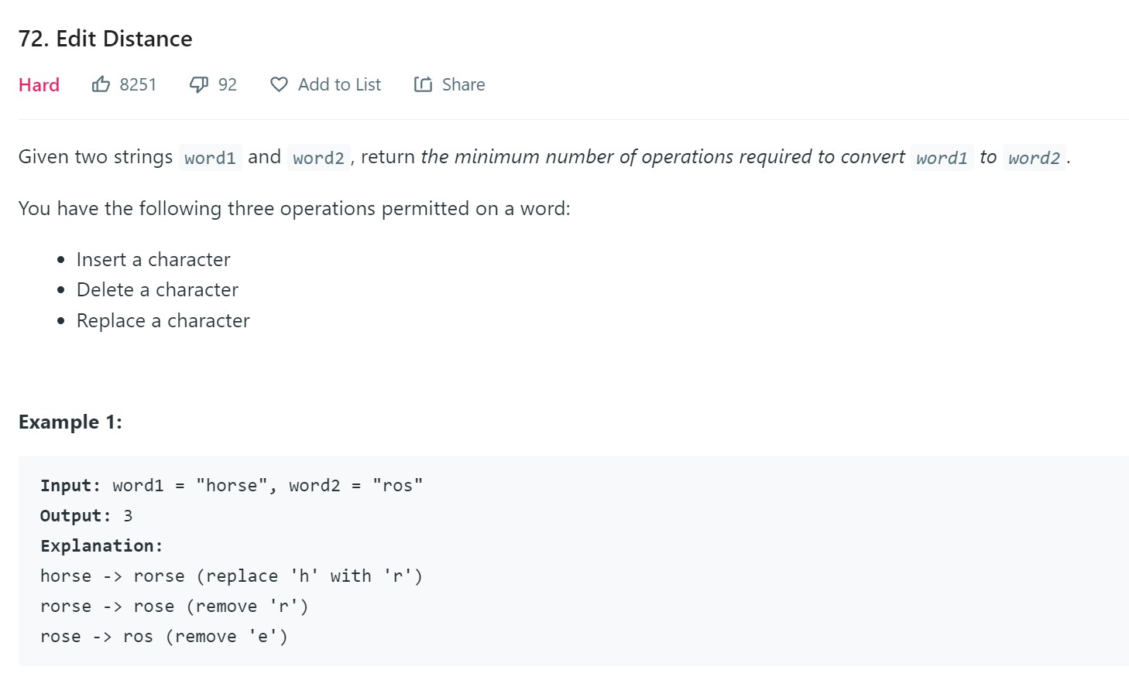Image resolution: width=1129 pixels, height=687 pixels.
Task: Click the "Replace a character" bullet item
Action: (163, 320)
